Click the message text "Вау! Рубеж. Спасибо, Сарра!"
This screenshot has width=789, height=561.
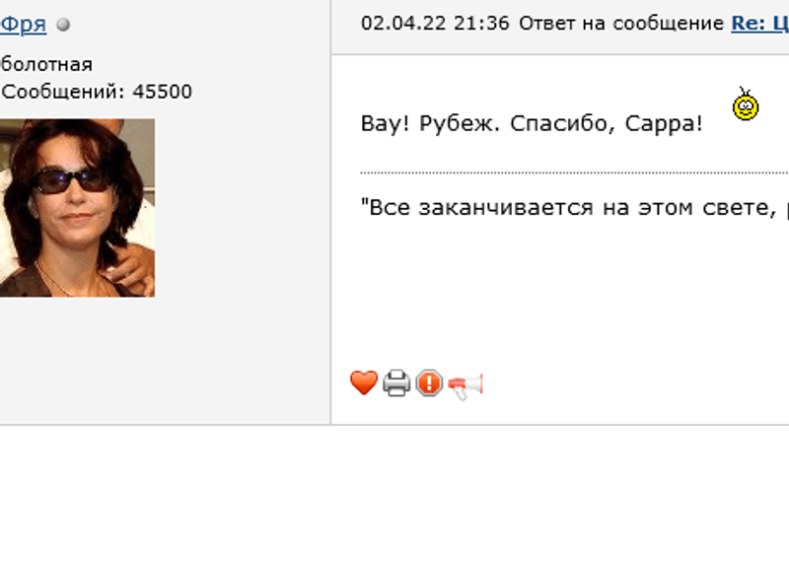[532, 123]
